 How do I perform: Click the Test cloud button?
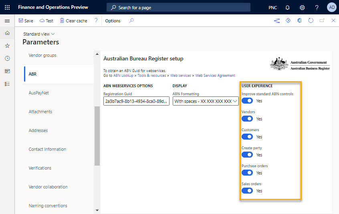tap(46, 21)
